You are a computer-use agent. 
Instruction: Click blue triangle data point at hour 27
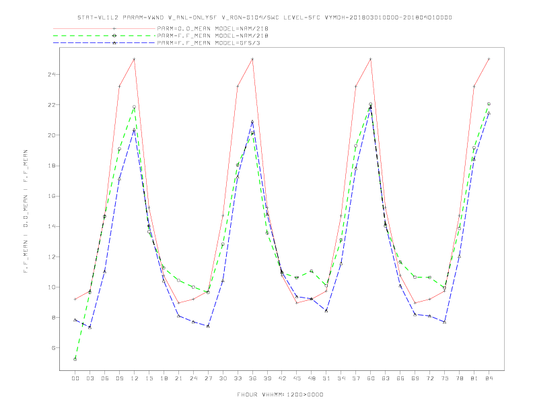click(208, 327)
